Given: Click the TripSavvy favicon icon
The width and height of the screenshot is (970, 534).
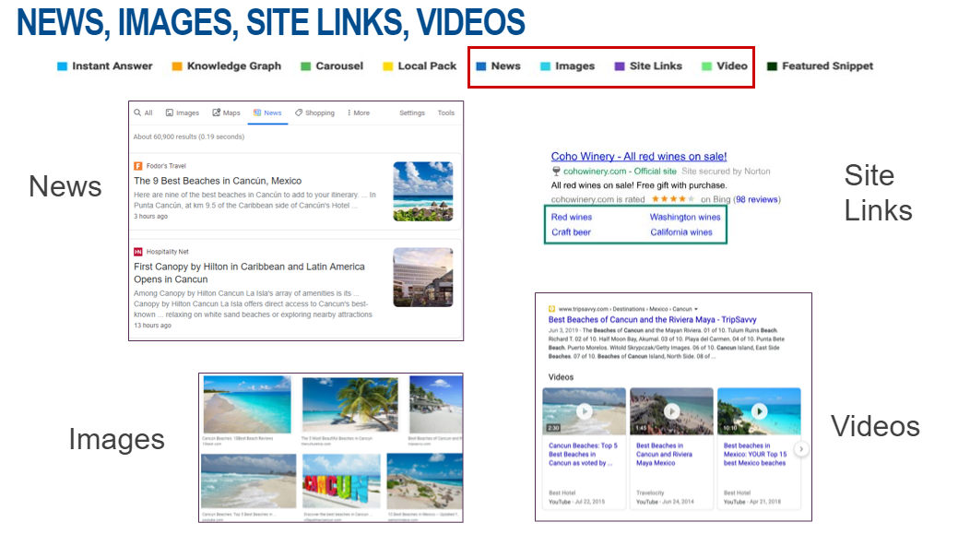Looking at the screenshot, I should 551,309.
